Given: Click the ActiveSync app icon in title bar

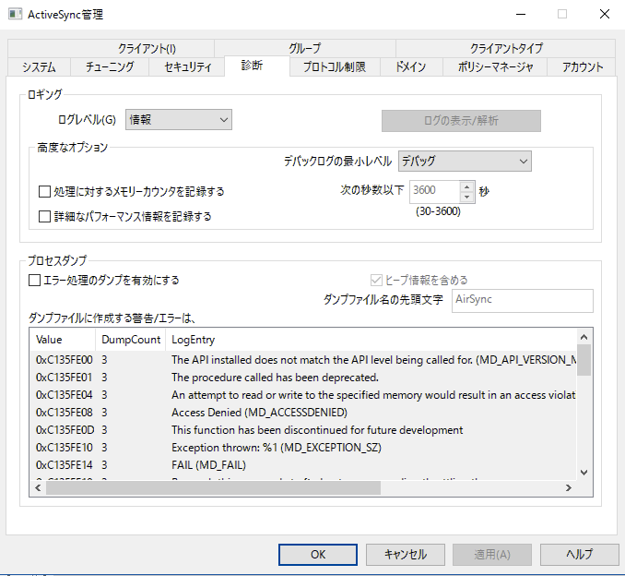Looking at the screenshot, I should tap(14, 14).
